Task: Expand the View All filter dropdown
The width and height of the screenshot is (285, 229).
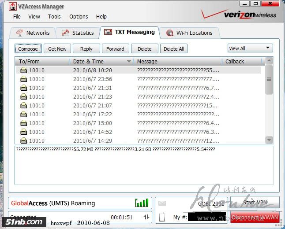Action: click(x=250, y=48)
